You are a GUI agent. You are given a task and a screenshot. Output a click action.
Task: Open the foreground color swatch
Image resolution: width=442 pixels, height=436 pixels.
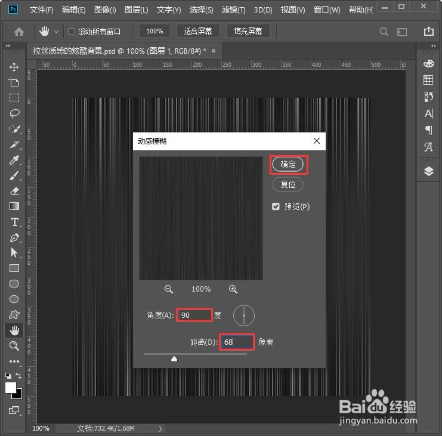pyautogui.click(x=10, y=388)
